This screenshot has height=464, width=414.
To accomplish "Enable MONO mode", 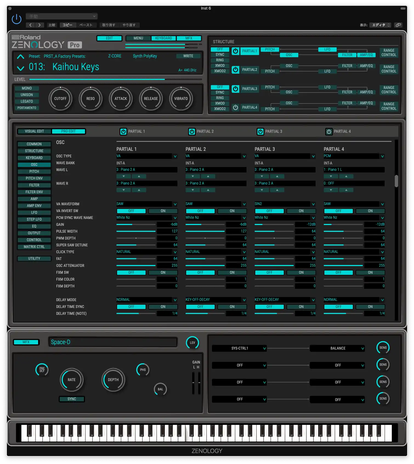I will point(27,88).
